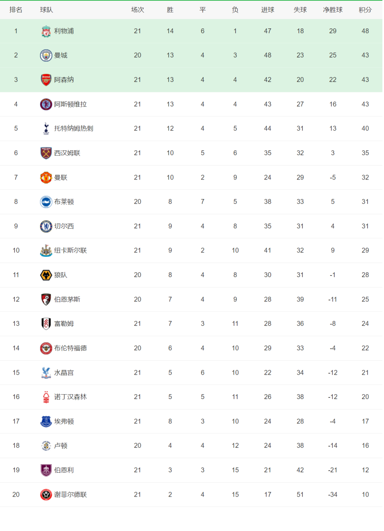Select the 卢顿 table row name
384x531 pixels.
coord(61,446)
